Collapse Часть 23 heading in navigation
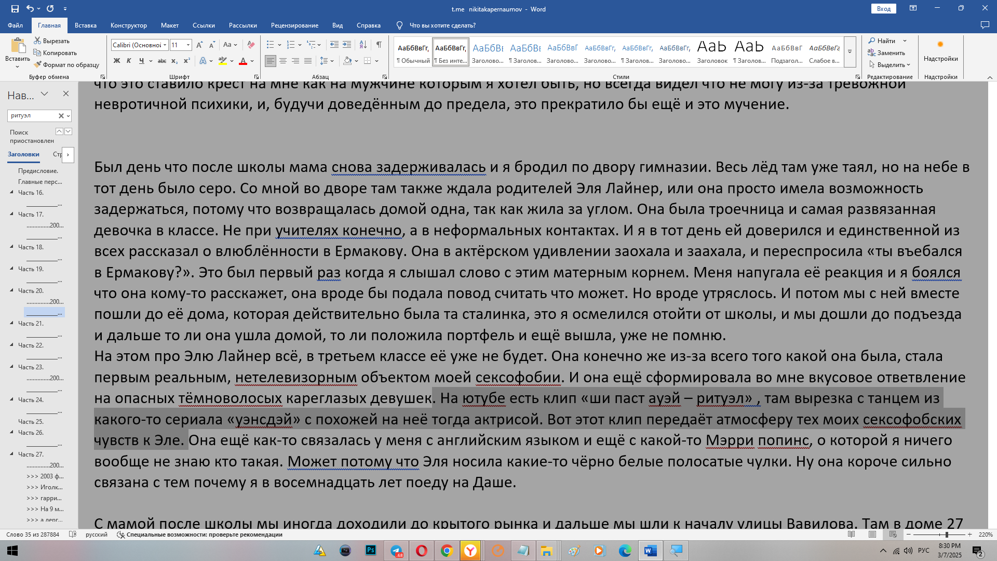The width and height of the screenshot is (997, 561). pyautogui.click(x=12, y=366)
